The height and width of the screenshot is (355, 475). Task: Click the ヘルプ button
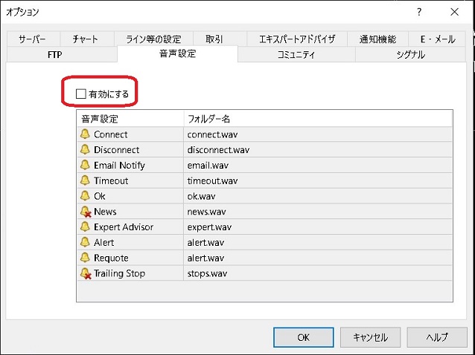click(437, 336)
